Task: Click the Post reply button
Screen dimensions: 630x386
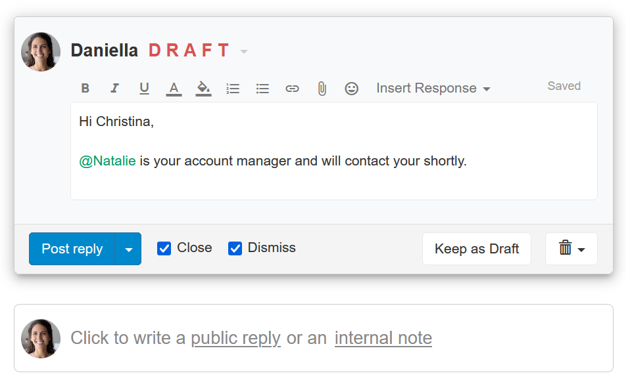Action: tap(72, 249)
